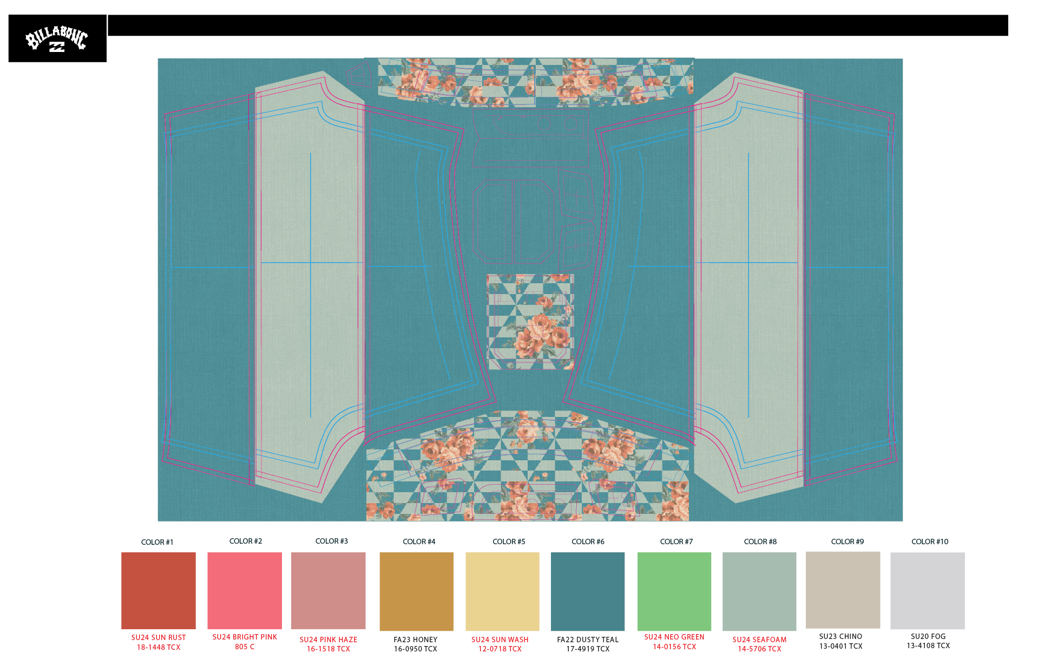
Task: Click the COLOR #5 label
Action: pyautogui.click(x=509, y=541)
